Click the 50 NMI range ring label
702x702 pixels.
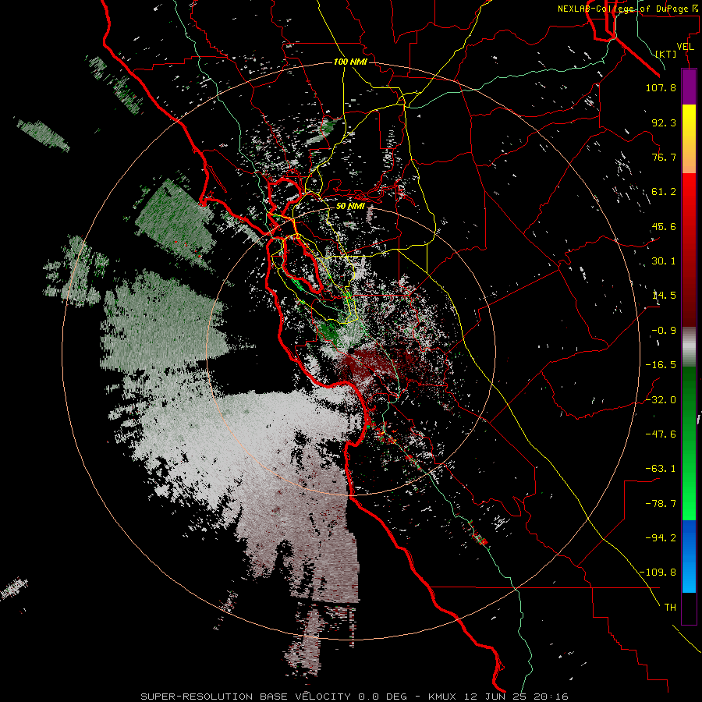[x=350, y=207]
